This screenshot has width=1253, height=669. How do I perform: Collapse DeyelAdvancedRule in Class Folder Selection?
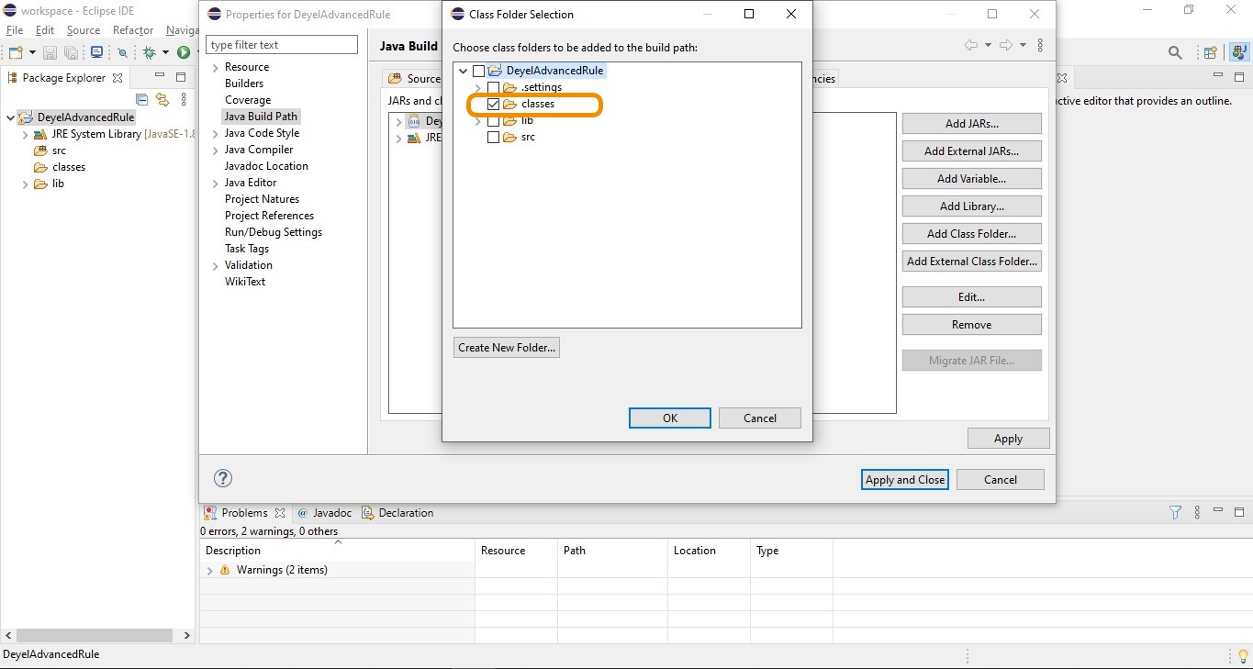[x=463, y=71]
